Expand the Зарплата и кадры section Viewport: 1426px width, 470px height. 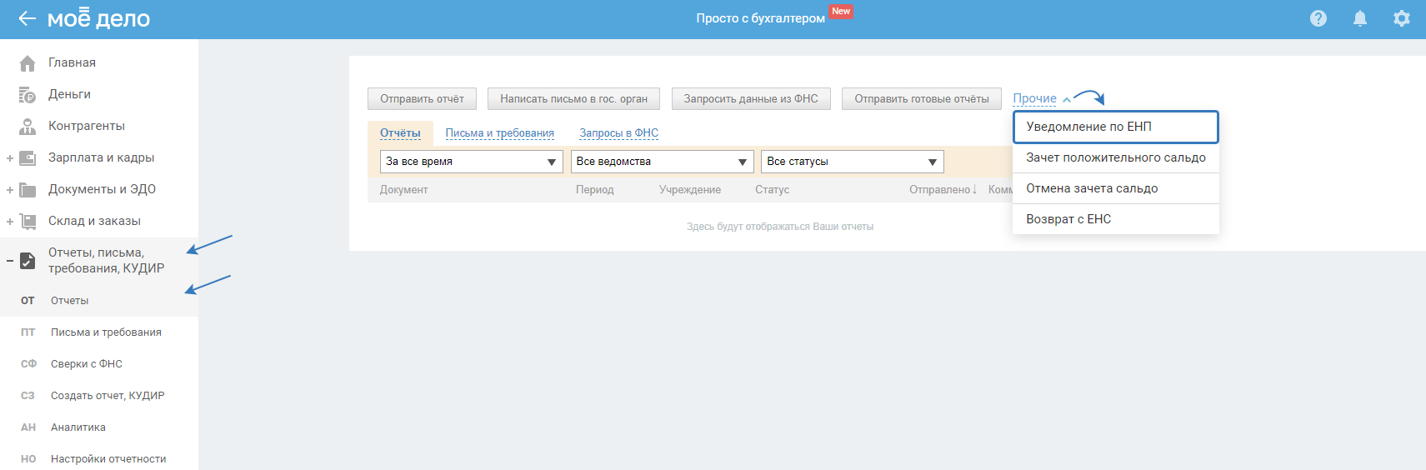[x=10, y=158]
